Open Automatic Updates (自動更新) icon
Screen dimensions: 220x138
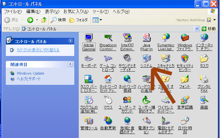tap(108, 120)
